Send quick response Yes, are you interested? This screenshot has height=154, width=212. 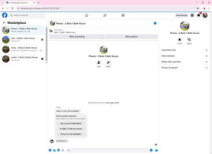coord(71,123)
